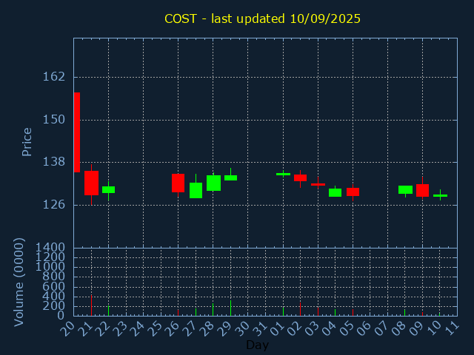Screen dimensions: 474x355
Task: Select the red candlestick for day 05
Action: 353,192
